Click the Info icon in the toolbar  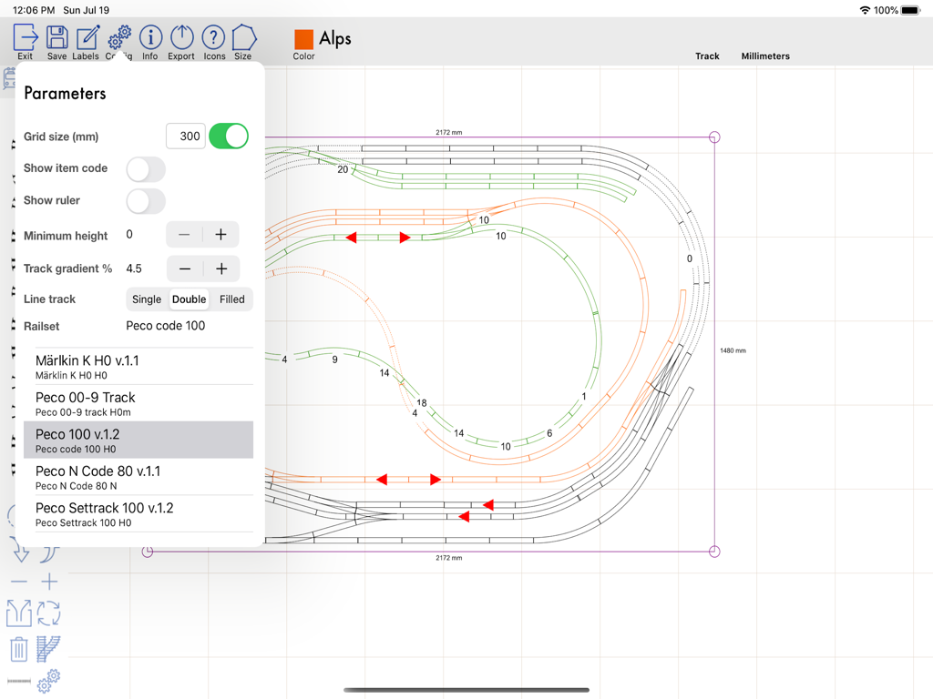(149, 38)
